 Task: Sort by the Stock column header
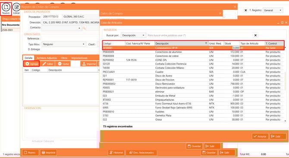(x=232, y=43)
